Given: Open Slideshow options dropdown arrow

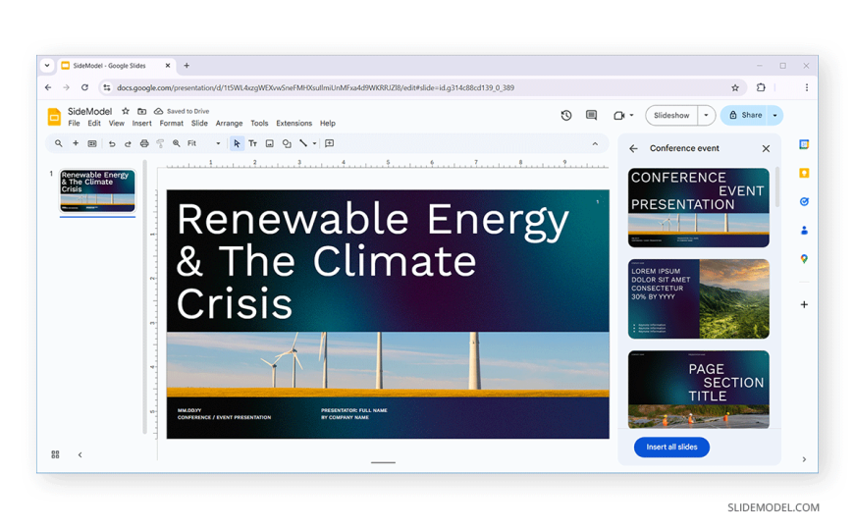Looking at the screenshot, I should 707,116.
